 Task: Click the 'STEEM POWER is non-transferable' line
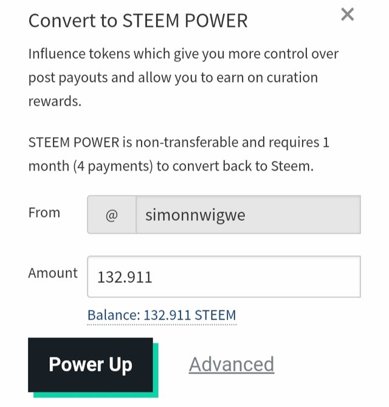tap(178, 143)
